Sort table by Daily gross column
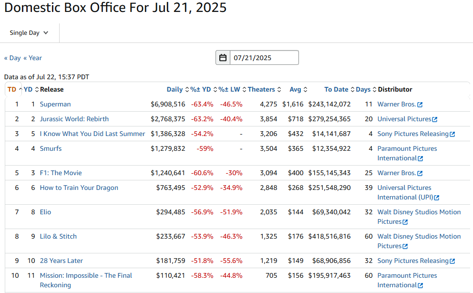This screenshot has height=293, width=473. [178, 89]
